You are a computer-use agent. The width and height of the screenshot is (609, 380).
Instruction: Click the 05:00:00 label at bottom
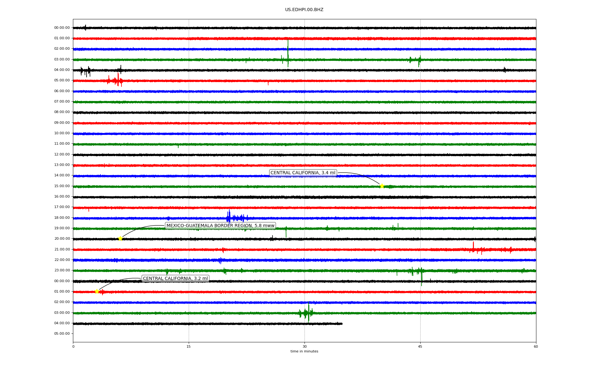(x=62, y=333)
